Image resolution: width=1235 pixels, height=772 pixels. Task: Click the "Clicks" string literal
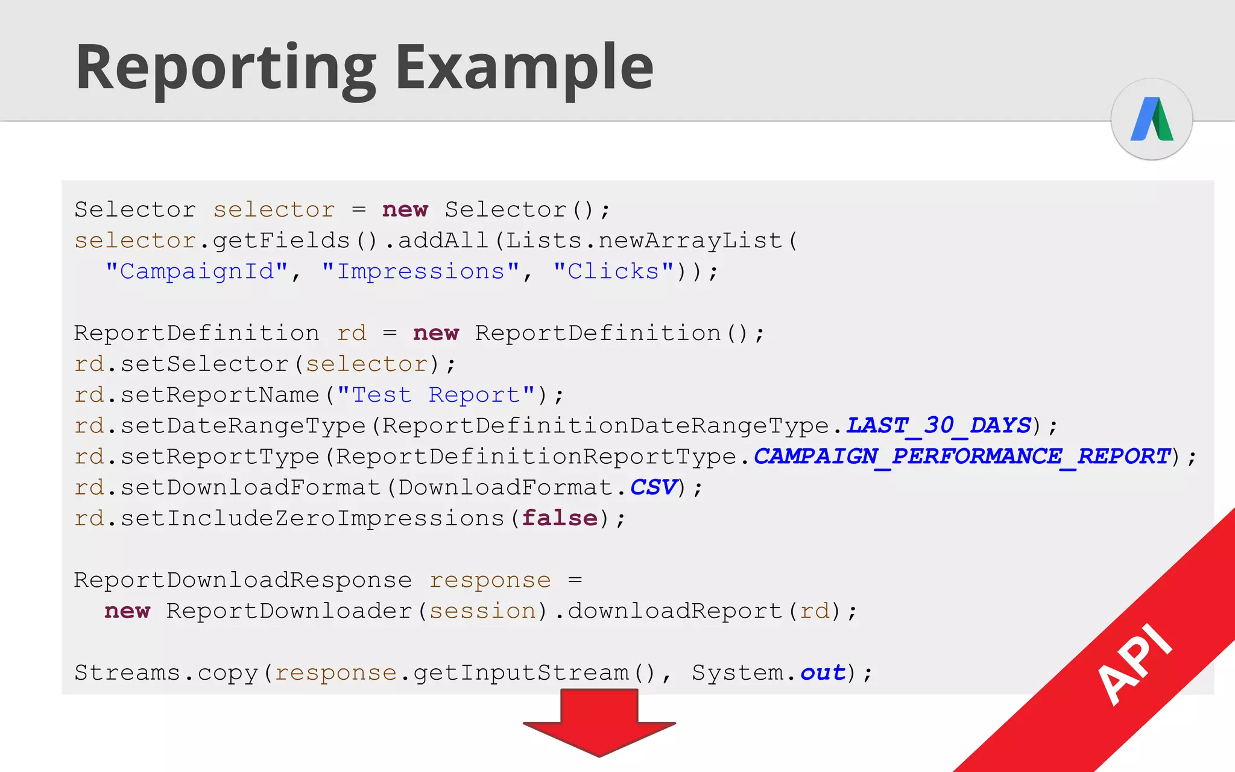tap(613, 271)
